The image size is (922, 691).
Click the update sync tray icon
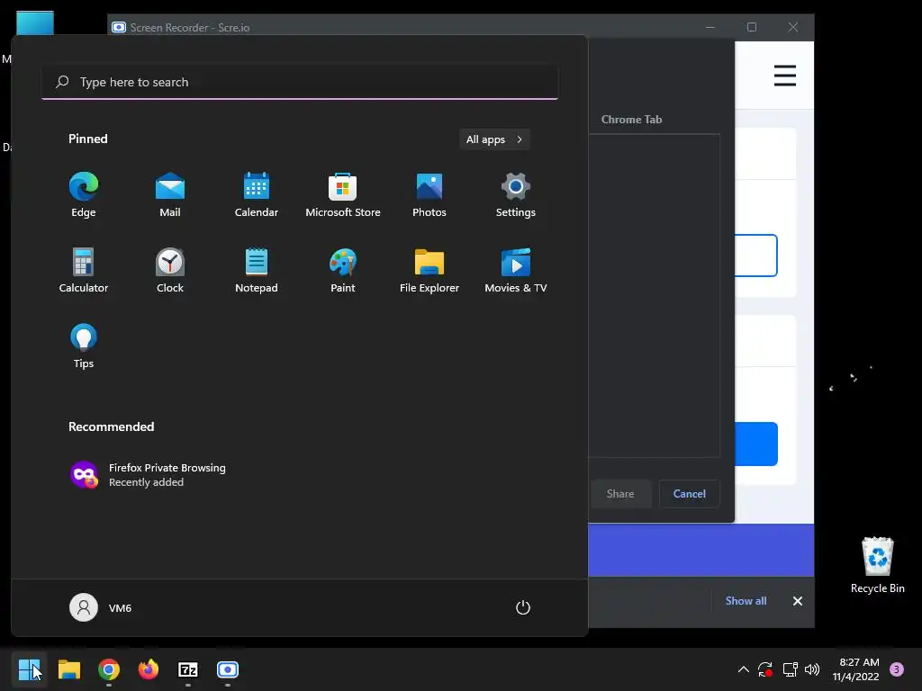click(x=765, y=669)
